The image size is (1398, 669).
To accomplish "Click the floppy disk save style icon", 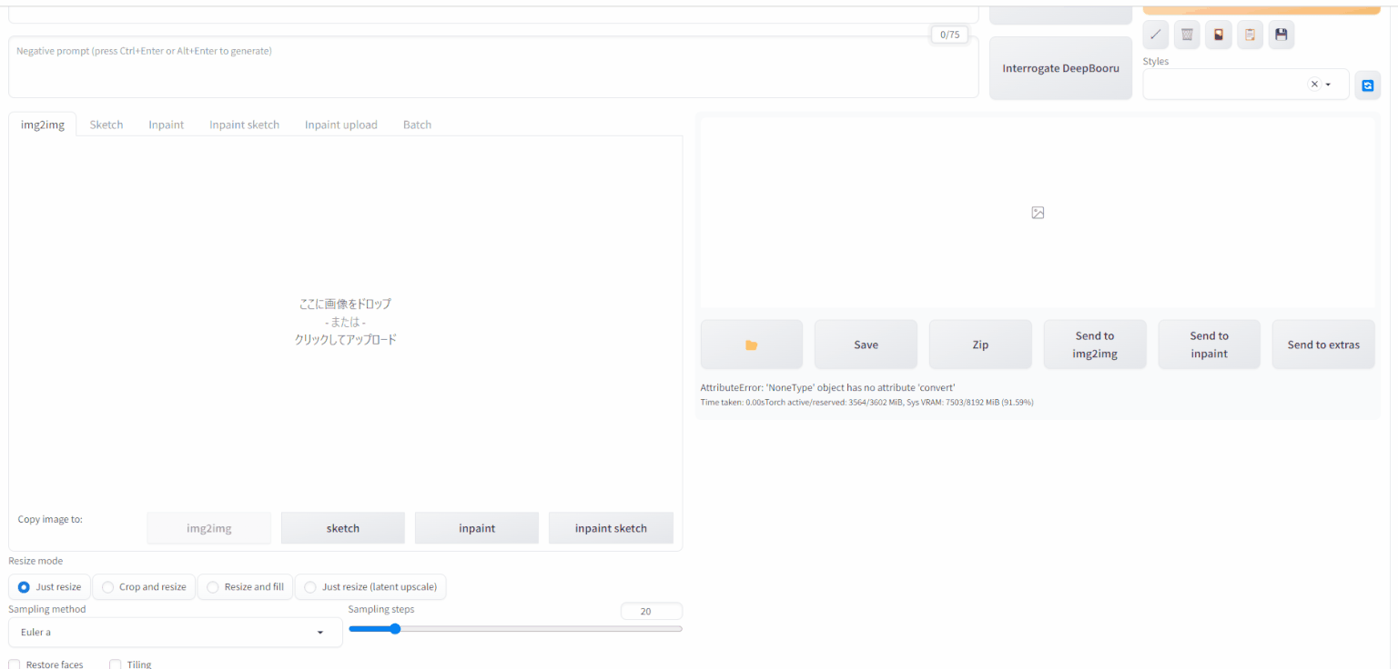I will coord(1281,35).
